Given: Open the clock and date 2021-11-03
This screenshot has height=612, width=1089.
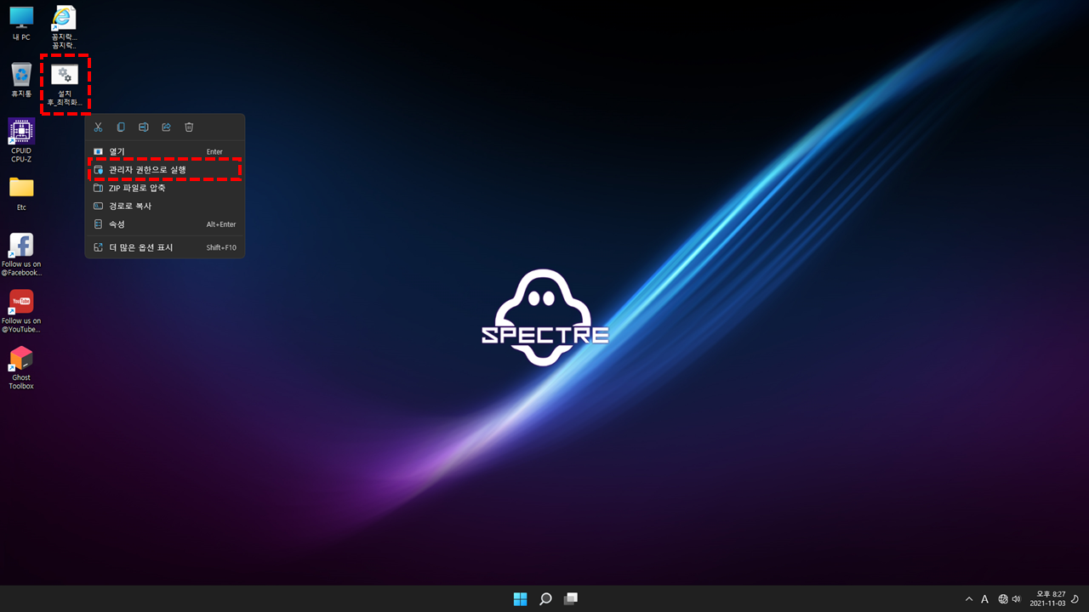Looking at the screenshot, I should tap(1047, 599).
